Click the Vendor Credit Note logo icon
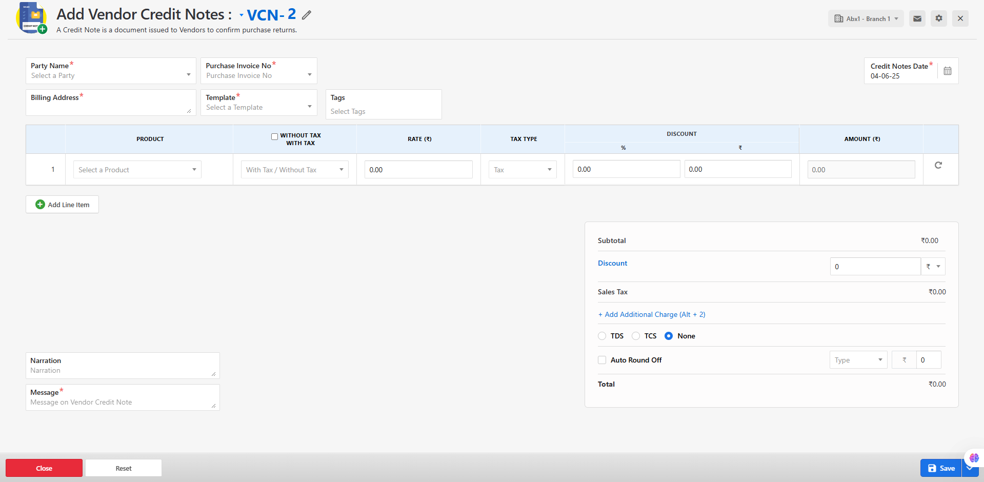984x482 pixels. tap(32, 18)
